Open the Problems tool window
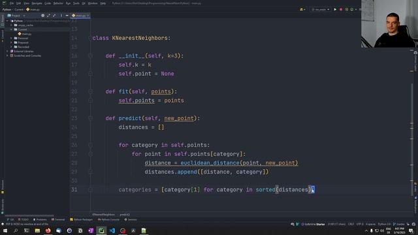 click(x=40, y=219)
